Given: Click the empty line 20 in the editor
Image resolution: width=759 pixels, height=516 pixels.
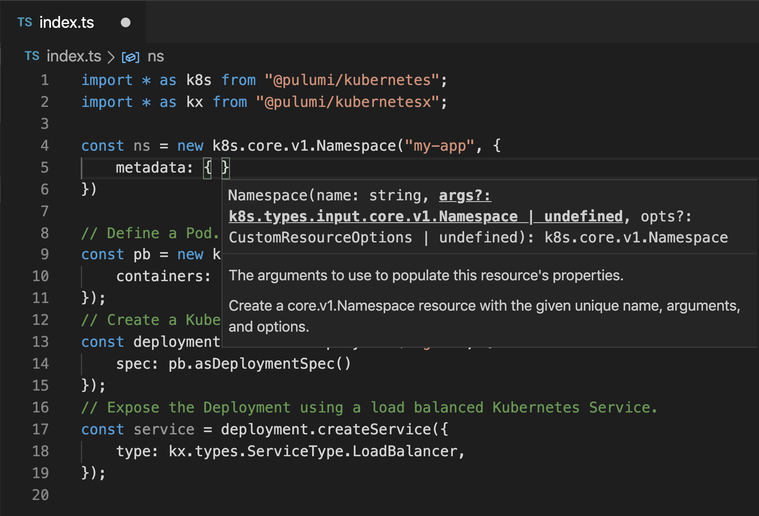Looking at the screenshot, I should (x=253, y=495).
